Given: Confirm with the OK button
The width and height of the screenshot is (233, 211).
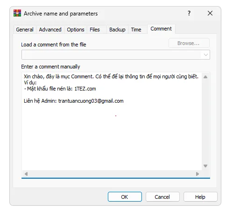Looking at the screenshot, I should (x=125, y=197).
